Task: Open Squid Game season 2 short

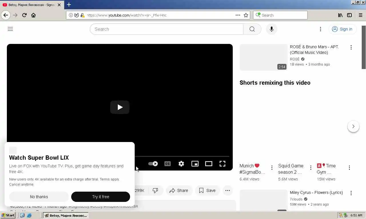Action: pyautogui.click(x=291, y=169)
